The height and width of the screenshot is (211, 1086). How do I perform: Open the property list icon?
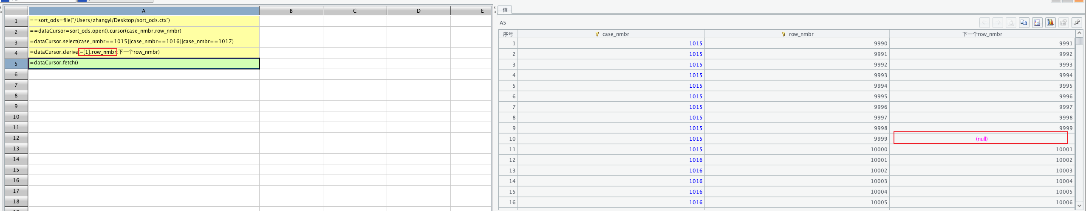tap(1037, 22)
